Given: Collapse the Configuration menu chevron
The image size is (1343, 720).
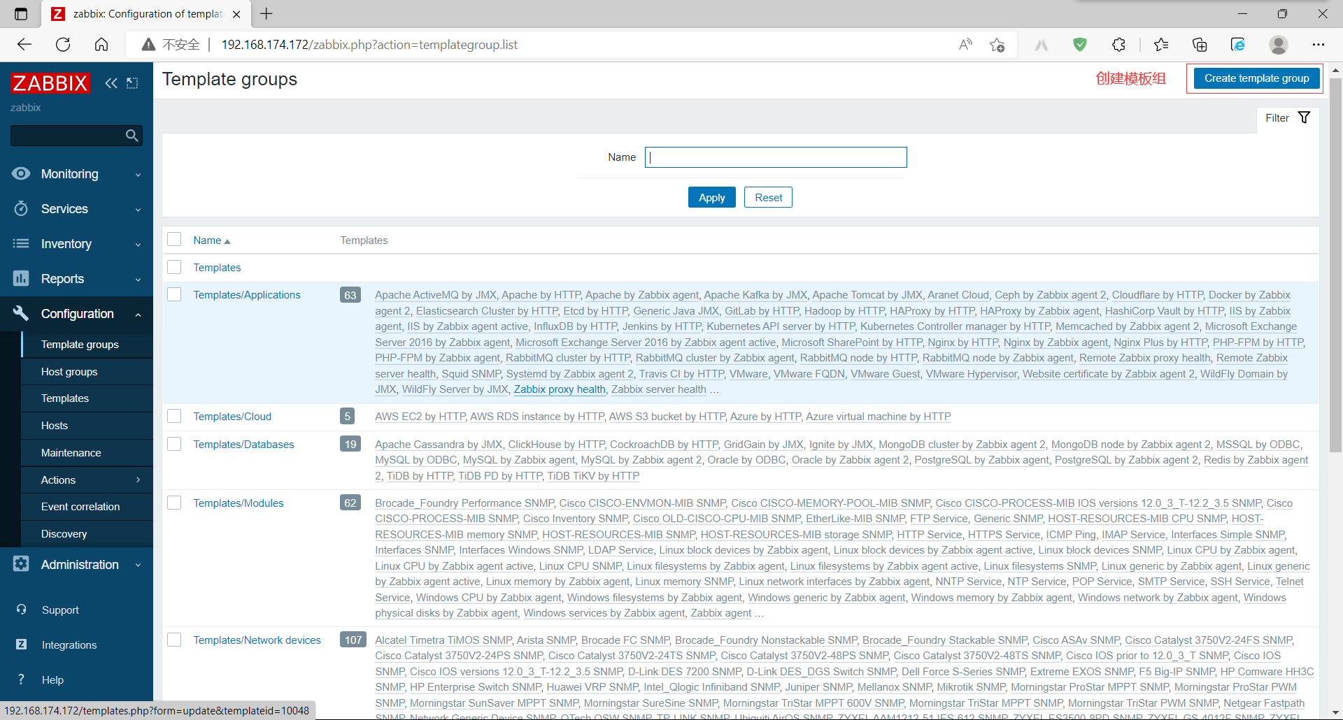Looking at the screenshot, I should (x=138, y=315).
